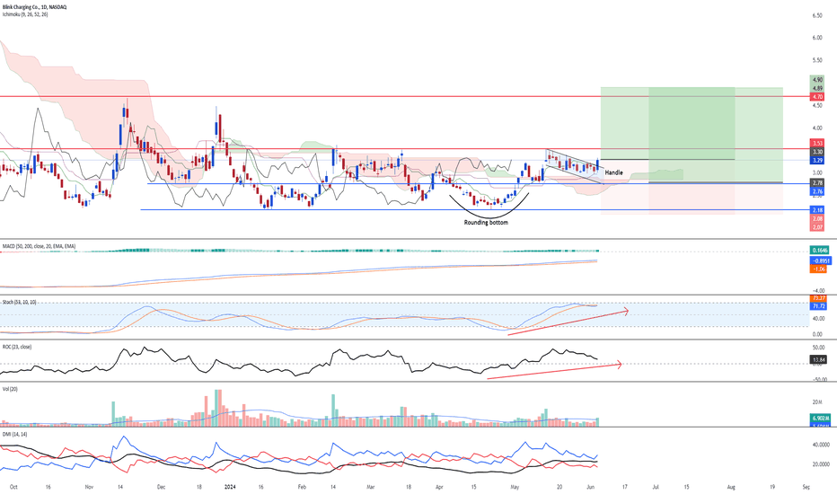Select the Stoch (53, 10, 10) indicator label
The height and width of the screenshot is (494, 837).
(x=19, y=303)
